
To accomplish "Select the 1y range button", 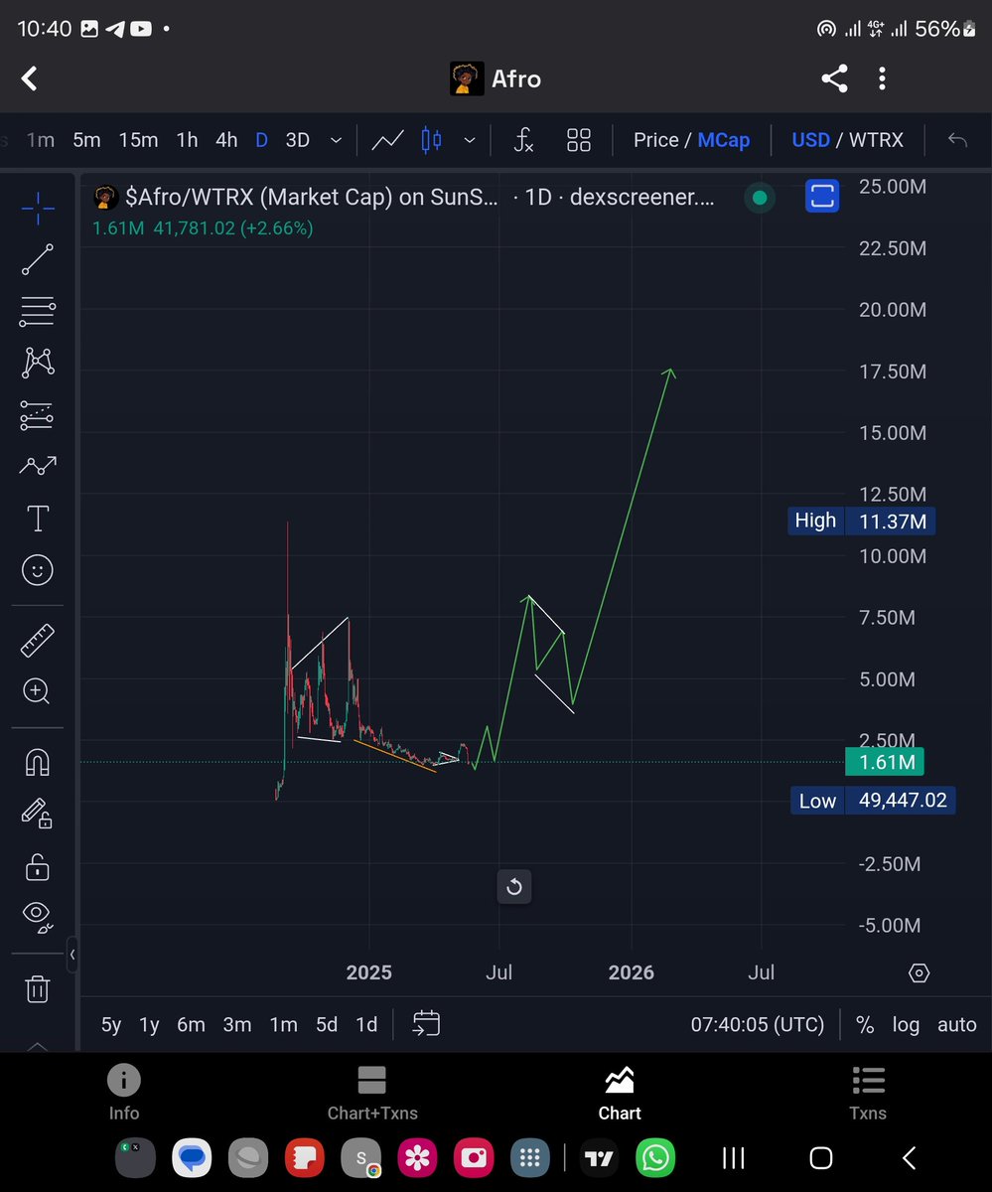I will [148, 1024].
